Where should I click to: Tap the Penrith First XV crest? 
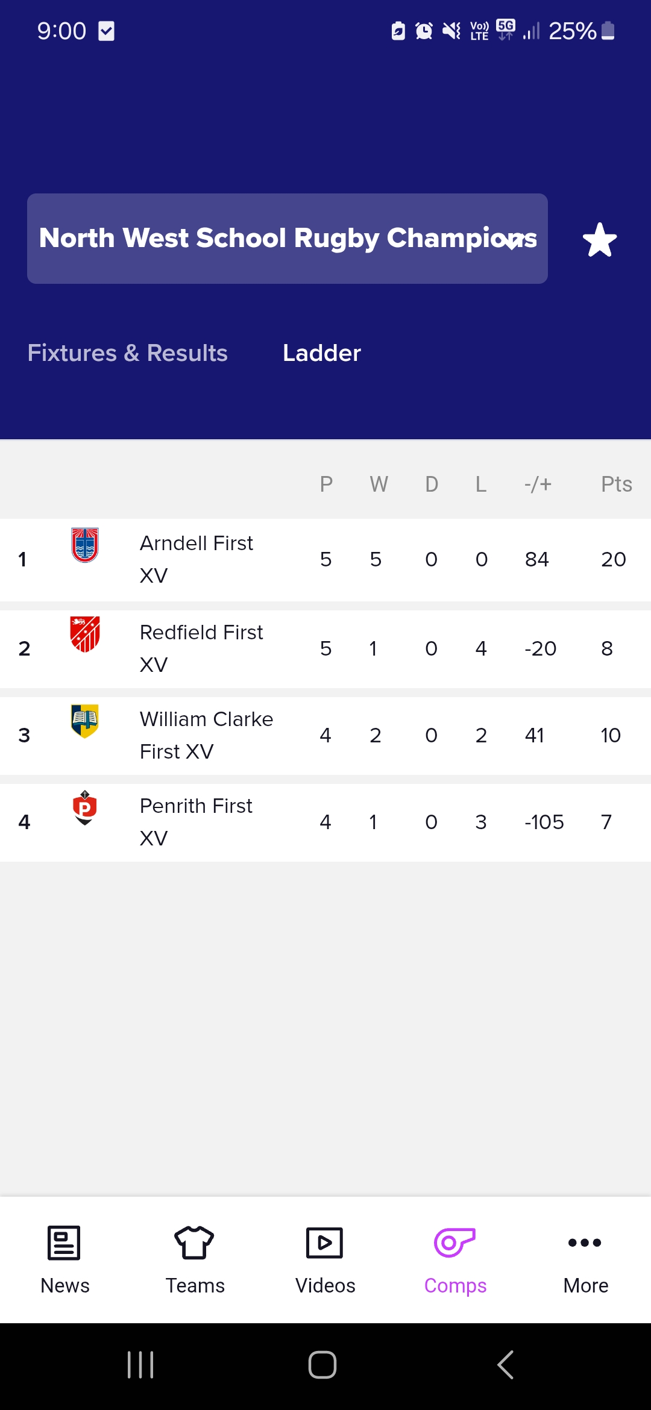coord(85,807)
